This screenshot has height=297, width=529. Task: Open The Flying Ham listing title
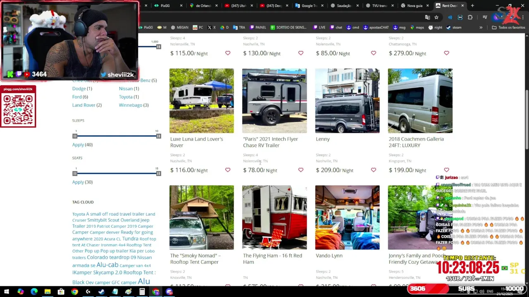(x=272, y=259)
